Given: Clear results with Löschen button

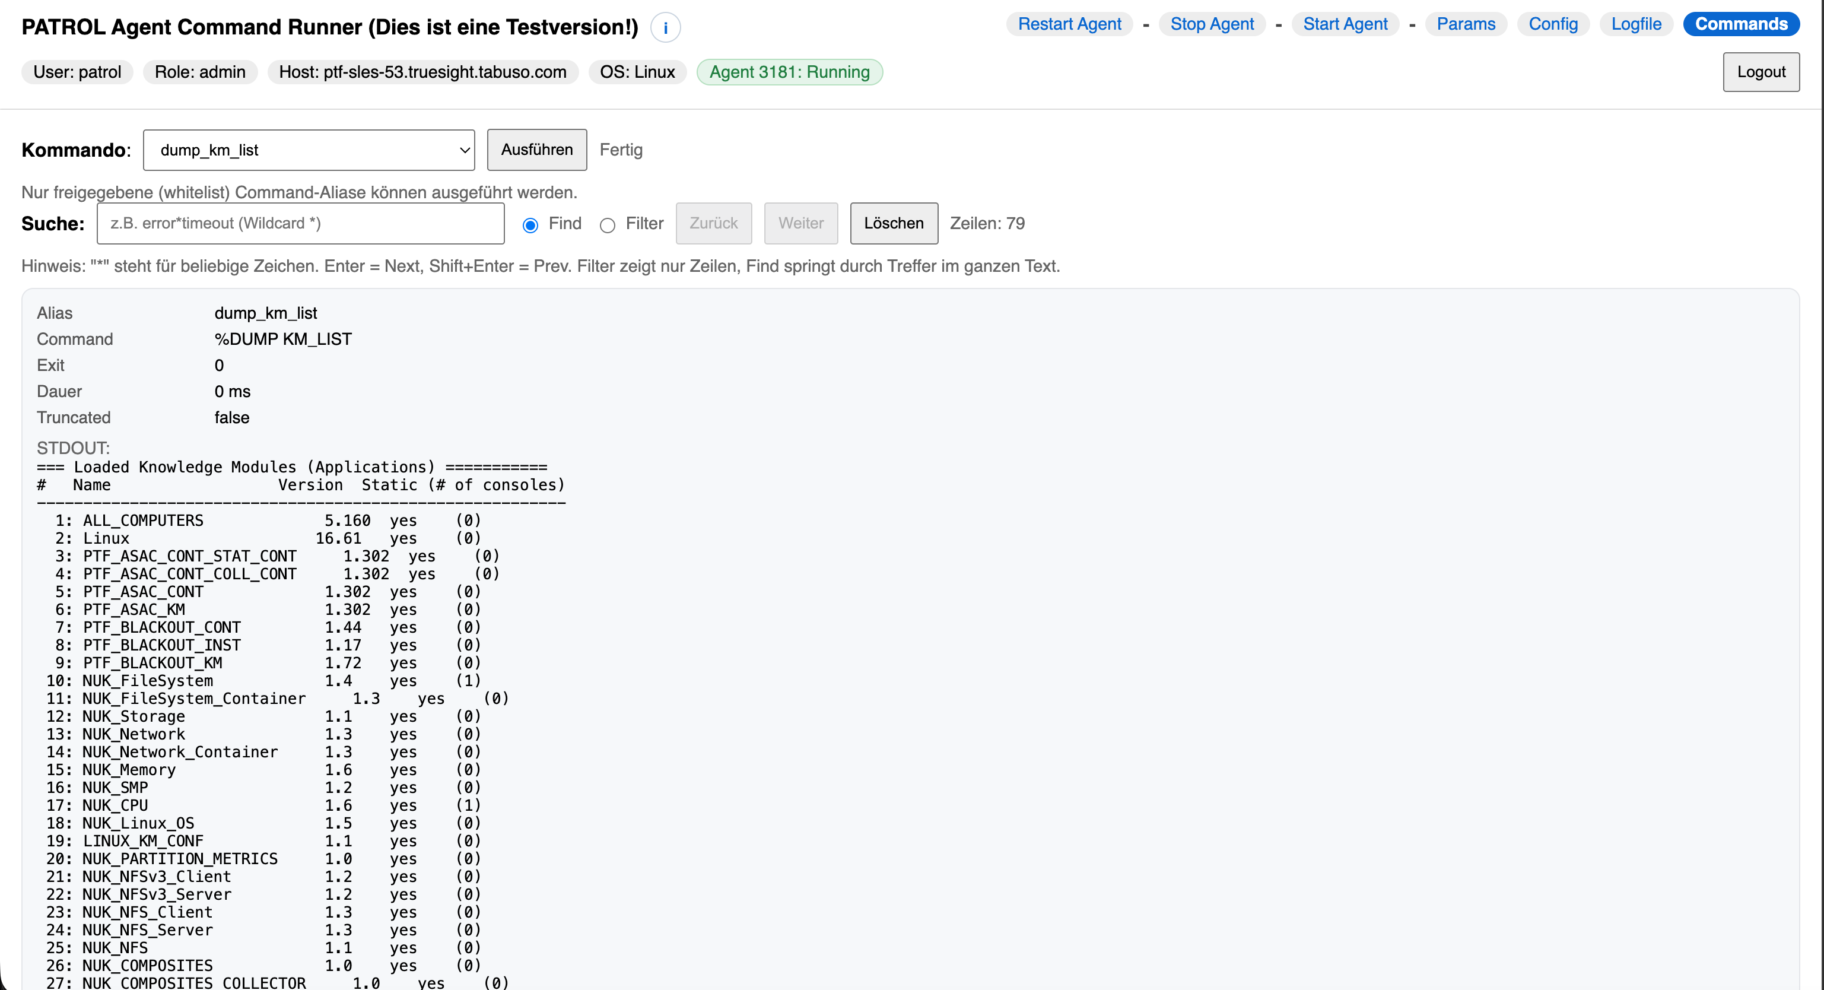Looking at the screenshot, I should point(894,223).
